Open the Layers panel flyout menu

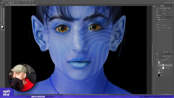coord(173,54)
